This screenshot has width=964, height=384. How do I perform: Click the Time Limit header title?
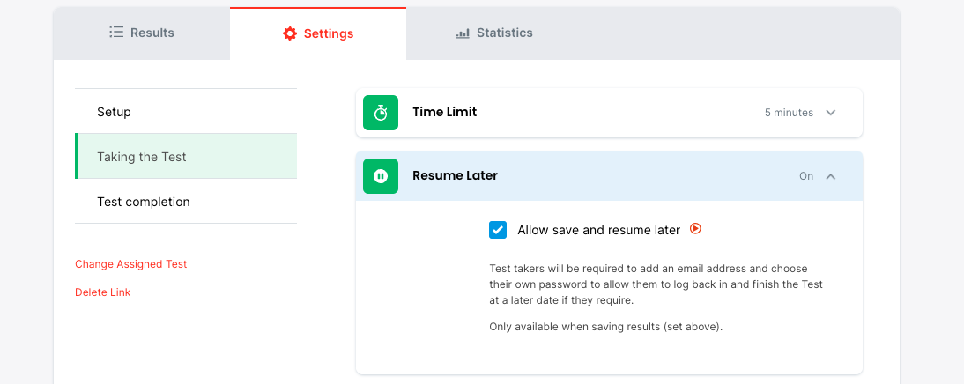[444, 112]
